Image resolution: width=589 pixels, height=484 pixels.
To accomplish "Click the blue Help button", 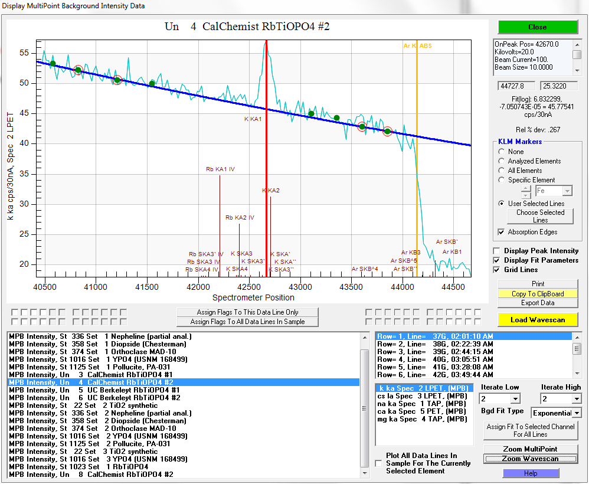I will 531,473.
